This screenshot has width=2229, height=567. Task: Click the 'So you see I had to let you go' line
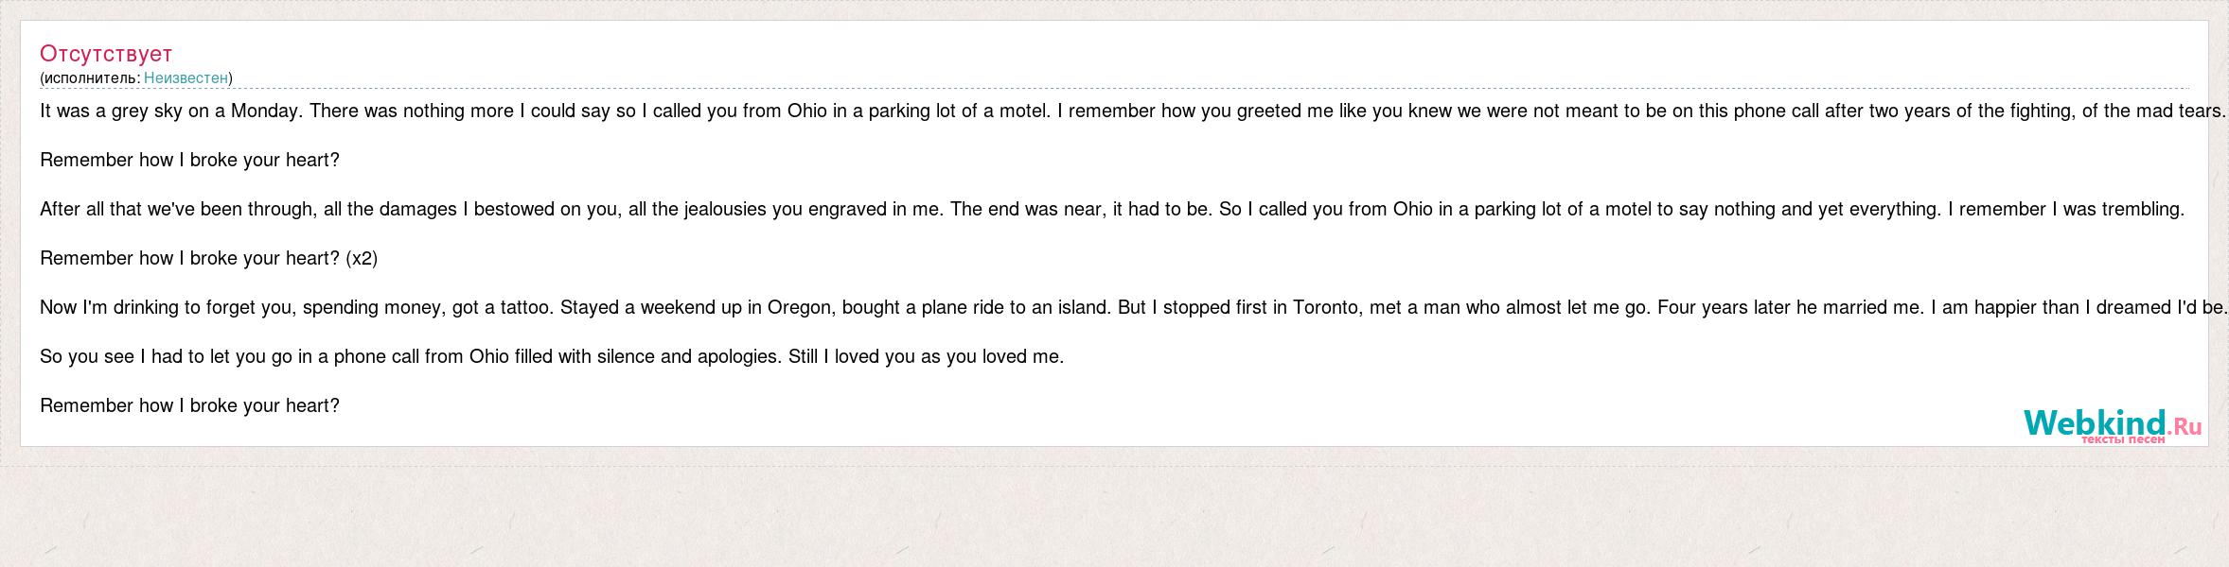coord(552,356)
